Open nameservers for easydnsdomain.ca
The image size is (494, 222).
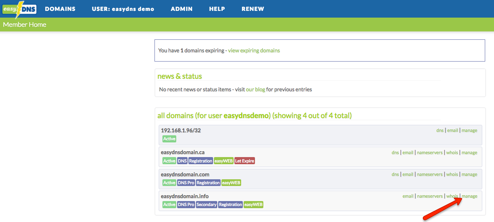pos(430,152)
